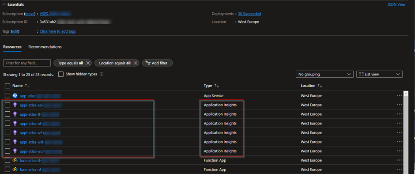Tick the select-all checkbox in the Name header
Viewport: 415px width, 174px height.
coord(8,86)
